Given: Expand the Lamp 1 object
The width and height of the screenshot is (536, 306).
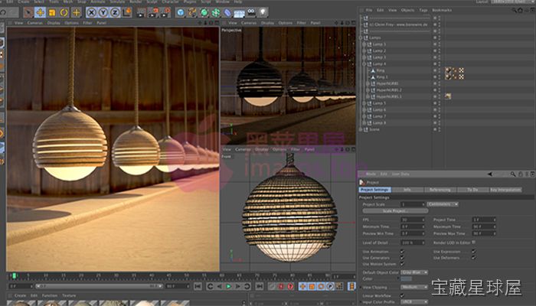Looking at the screenshot, I should click(x=364, y=44).
